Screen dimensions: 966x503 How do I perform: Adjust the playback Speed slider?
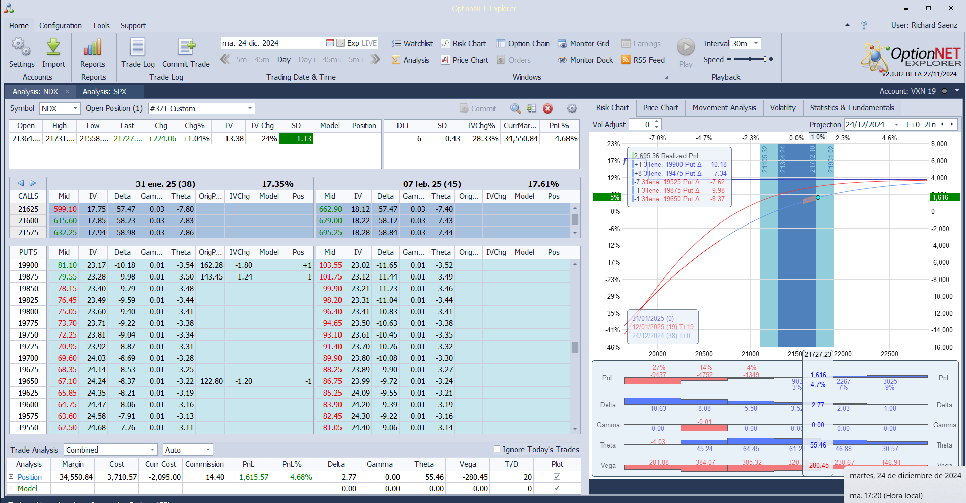tap(750, 59)
